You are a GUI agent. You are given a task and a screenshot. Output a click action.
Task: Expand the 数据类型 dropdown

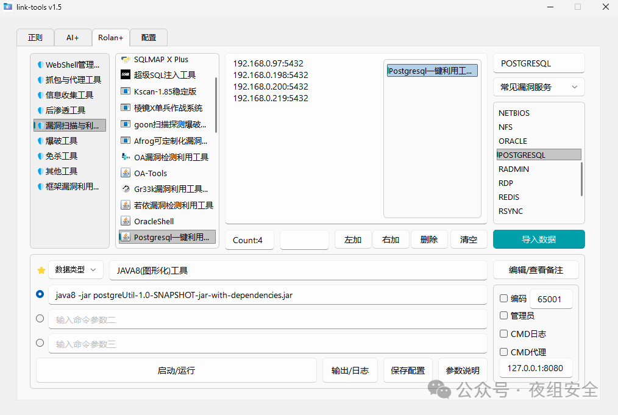[76, 270]
